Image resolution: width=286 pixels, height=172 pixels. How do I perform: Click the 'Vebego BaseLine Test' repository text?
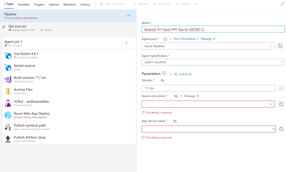(23, 30)
